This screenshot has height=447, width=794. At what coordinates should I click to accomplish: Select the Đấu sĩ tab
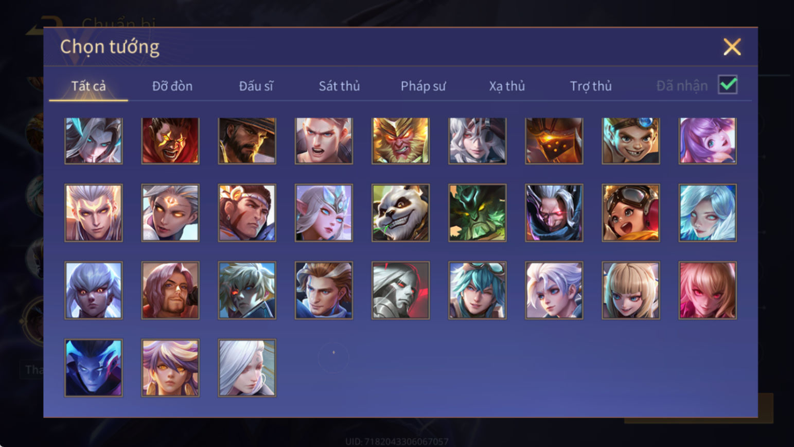click(x=256, y=86)
